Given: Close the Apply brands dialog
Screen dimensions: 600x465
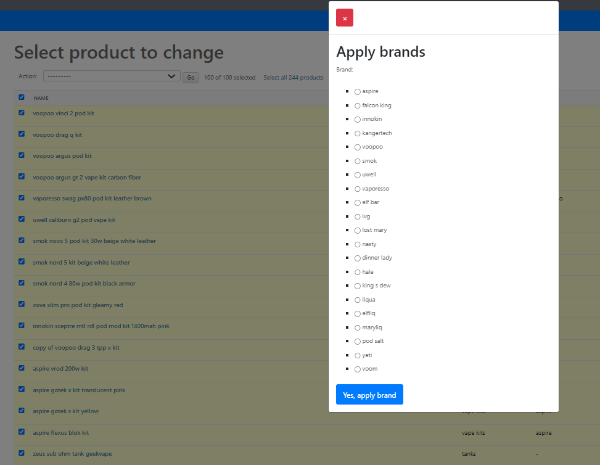Looking at the screenshot, I should pos(344,18).
